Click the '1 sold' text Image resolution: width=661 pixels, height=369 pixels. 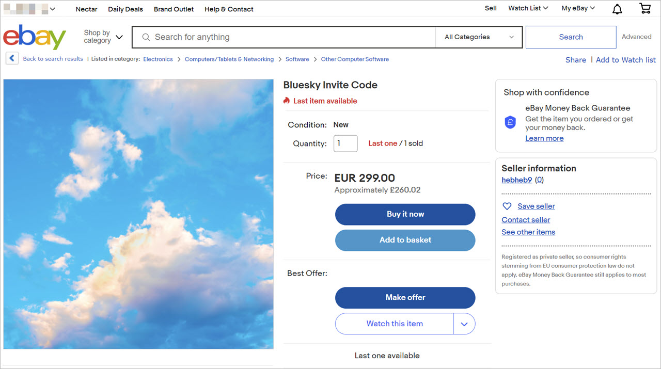[x=413, y=143]
